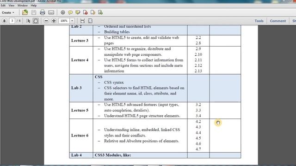Click the 'Lab 4' row label
This screenshot has height=166, width=296.
[x=76, y=155]
